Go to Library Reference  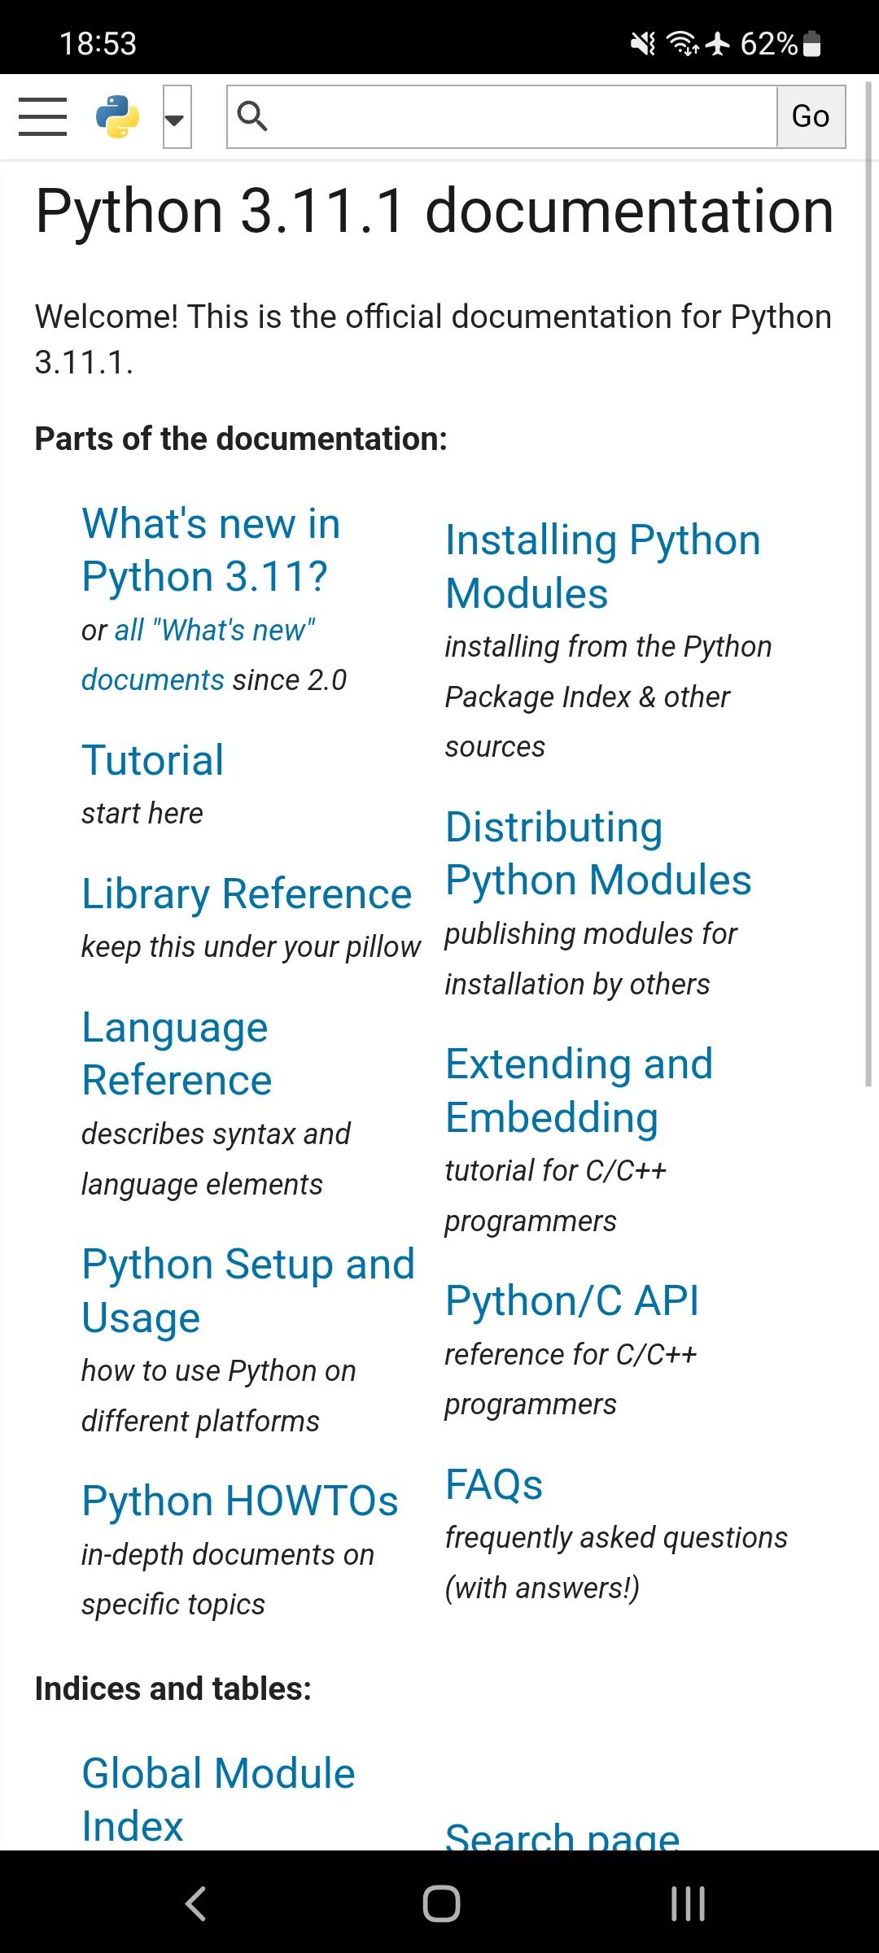coord(247,893)
